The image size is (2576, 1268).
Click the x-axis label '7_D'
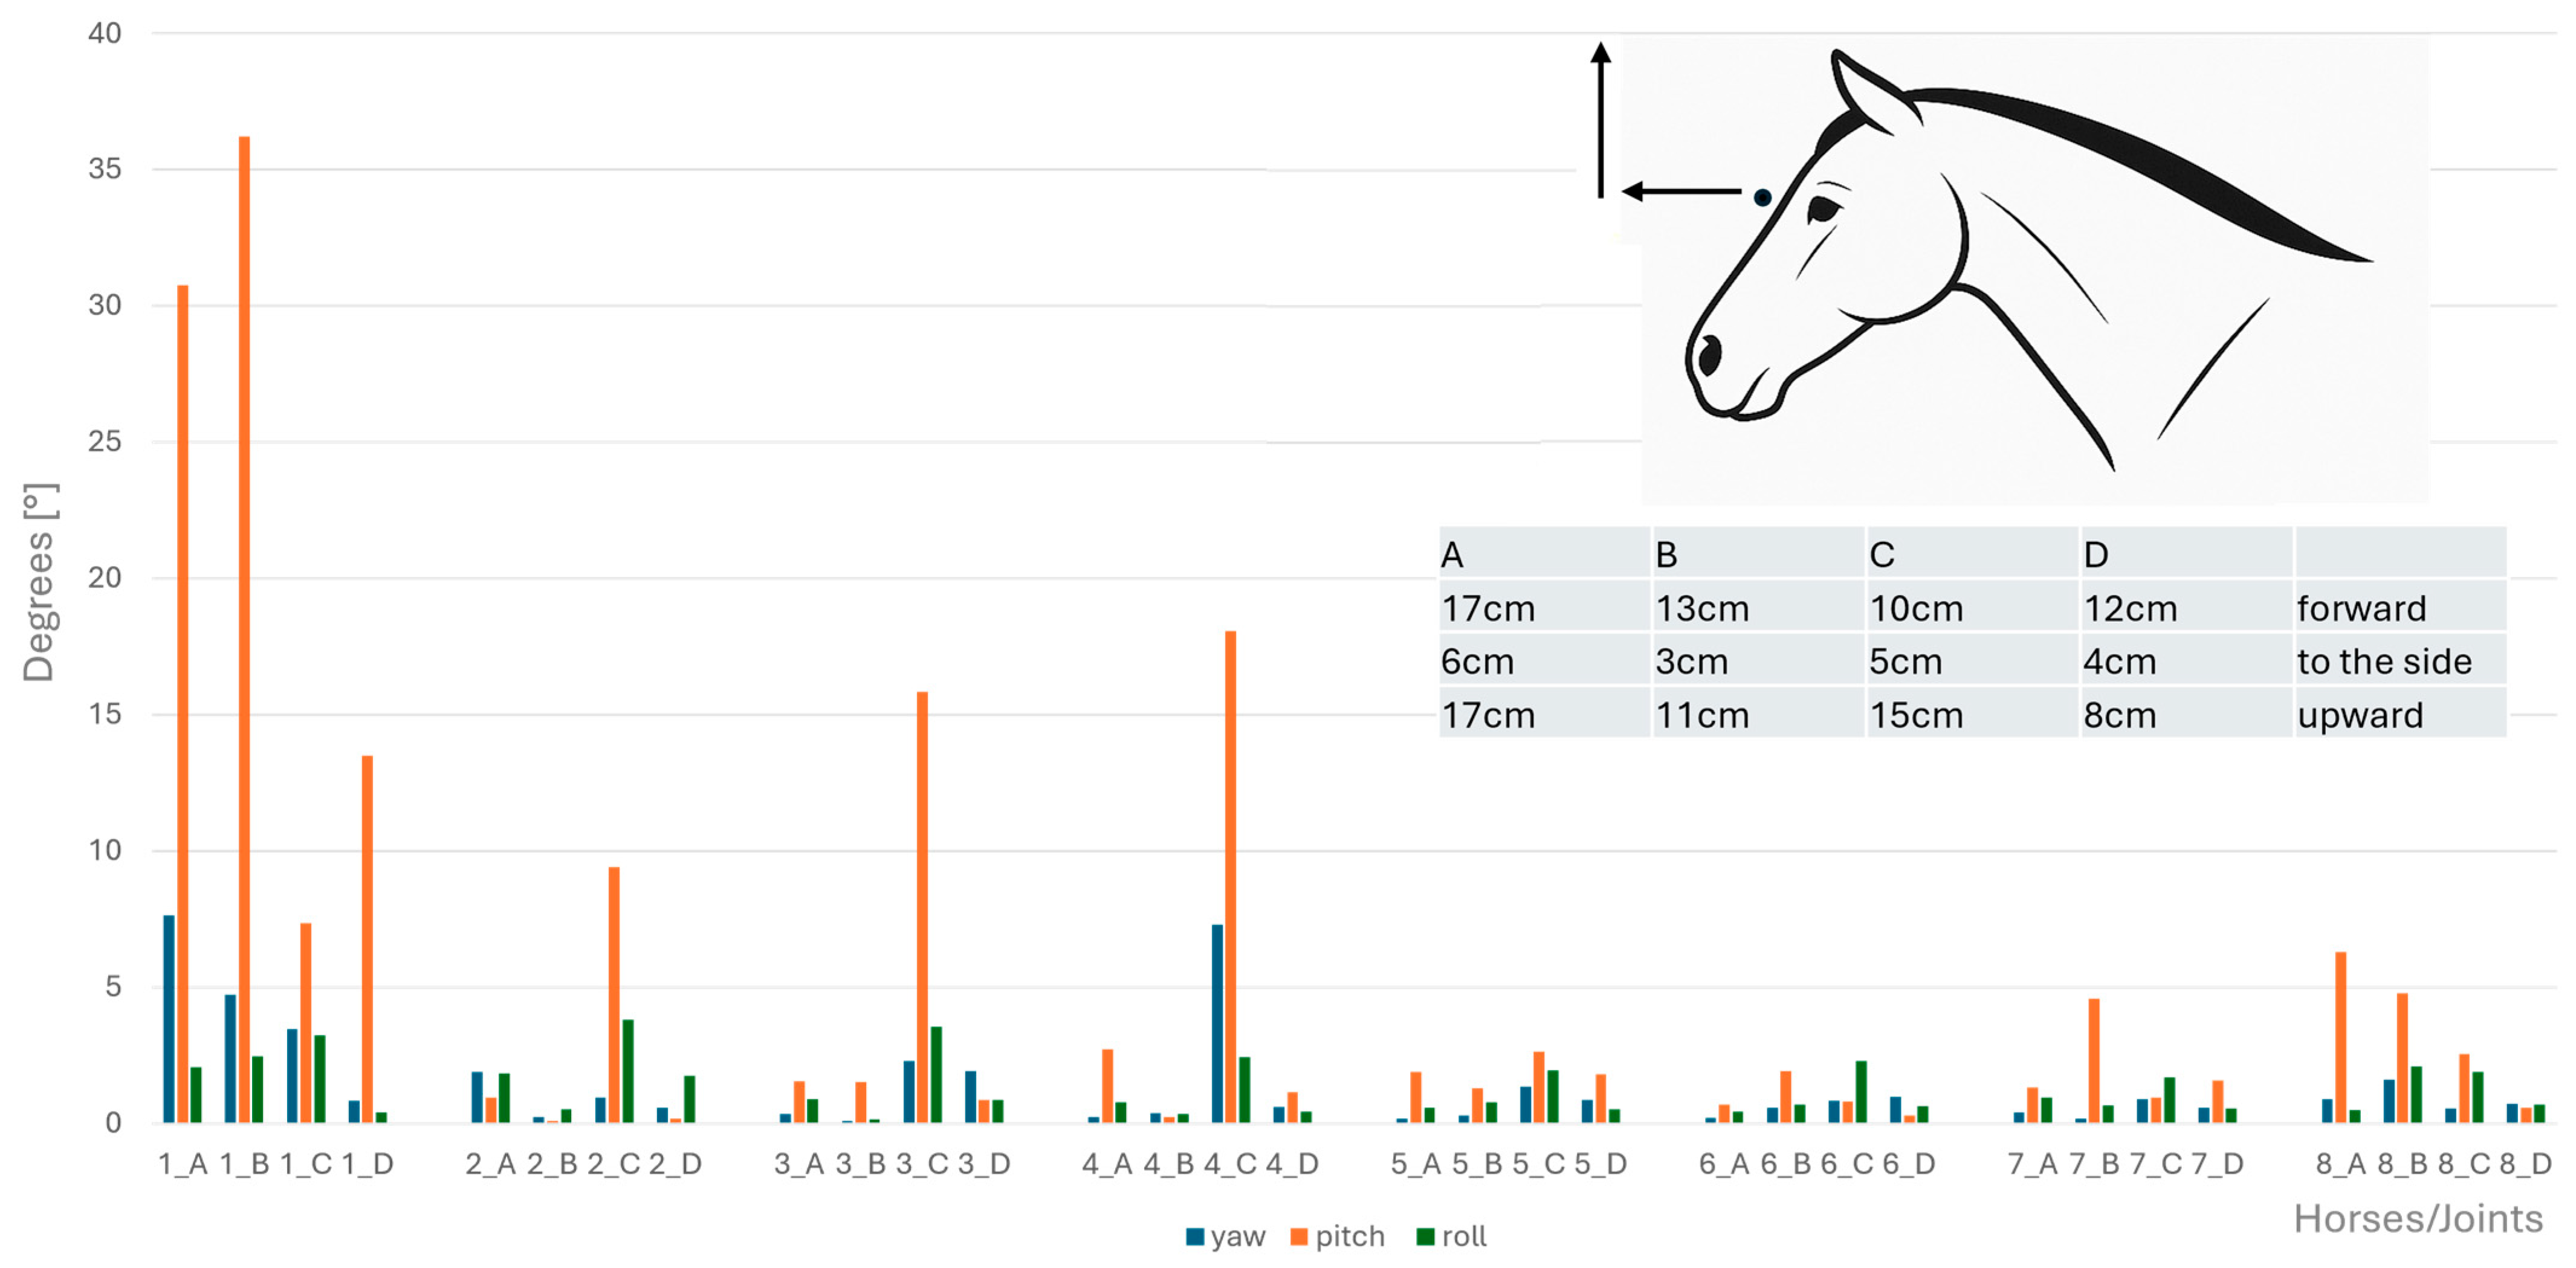point(2218,1164)
